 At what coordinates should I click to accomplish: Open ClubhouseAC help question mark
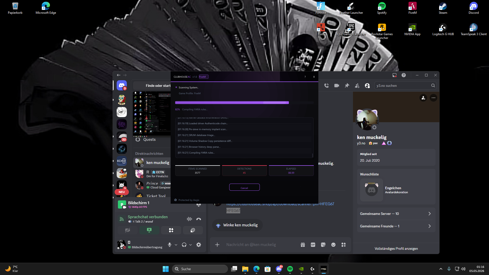click(305, 77)
